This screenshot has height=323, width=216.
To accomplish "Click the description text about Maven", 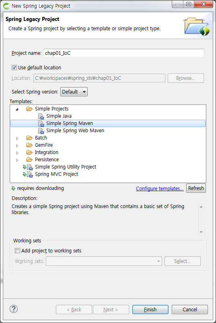I will (x=98, y=209).
